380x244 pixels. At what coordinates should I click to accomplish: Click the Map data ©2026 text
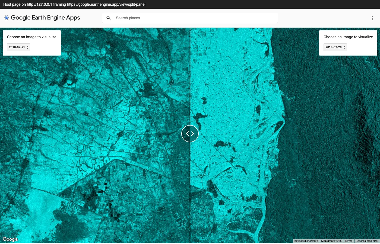pyautogui.click(x=331, y=241)
